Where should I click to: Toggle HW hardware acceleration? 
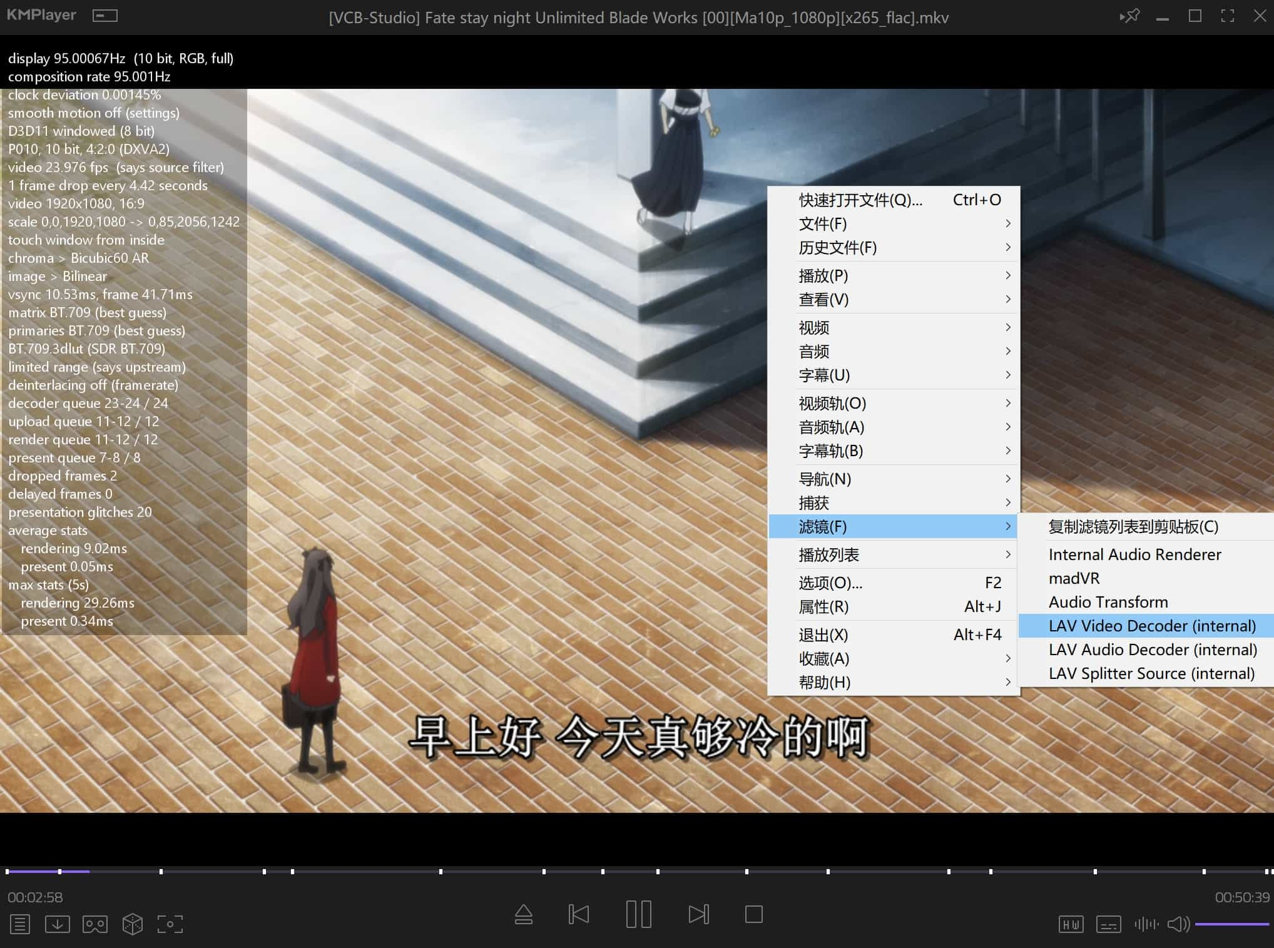coord(1071,924)
